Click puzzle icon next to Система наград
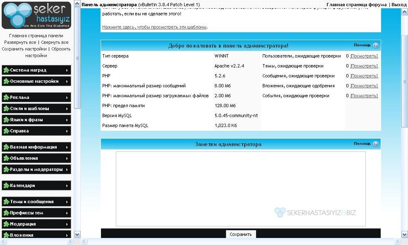The image size is (408, 245). 6,70
